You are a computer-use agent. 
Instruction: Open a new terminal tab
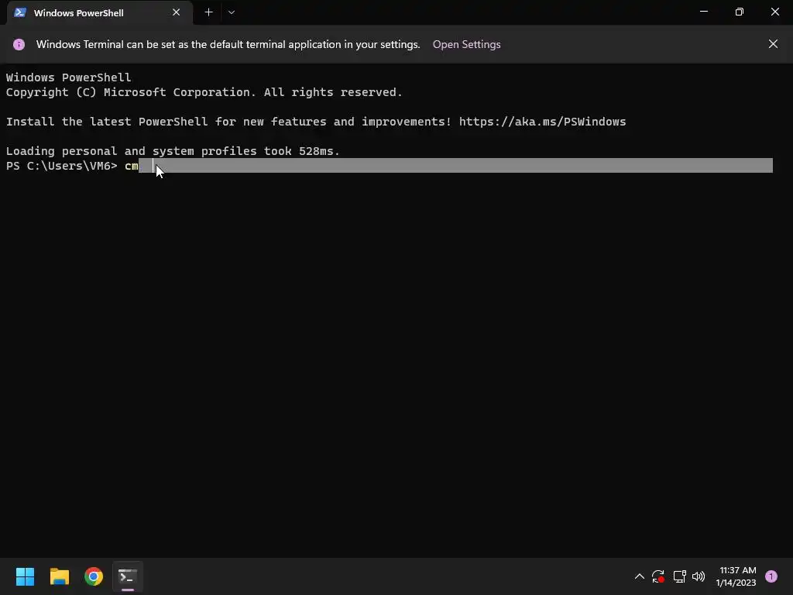(208, 12)
